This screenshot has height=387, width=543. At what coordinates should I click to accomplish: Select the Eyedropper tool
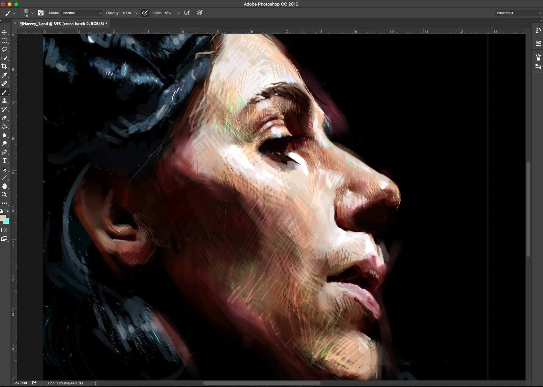4,75
